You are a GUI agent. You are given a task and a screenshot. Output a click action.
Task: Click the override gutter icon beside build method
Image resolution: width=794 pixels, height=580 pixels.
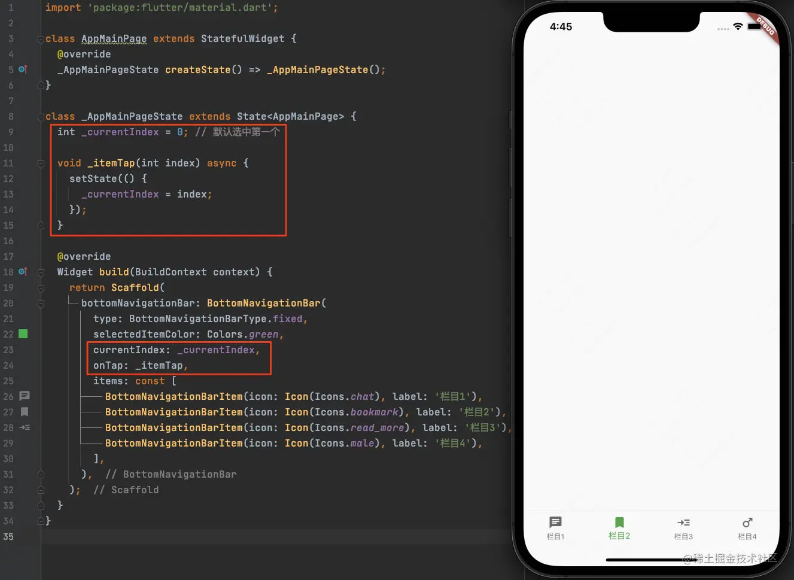(23, 272)
